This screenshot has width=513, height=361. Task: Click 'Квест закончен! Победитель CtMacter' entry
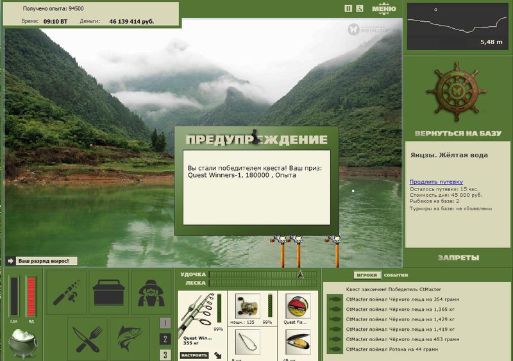pos(394,289)
